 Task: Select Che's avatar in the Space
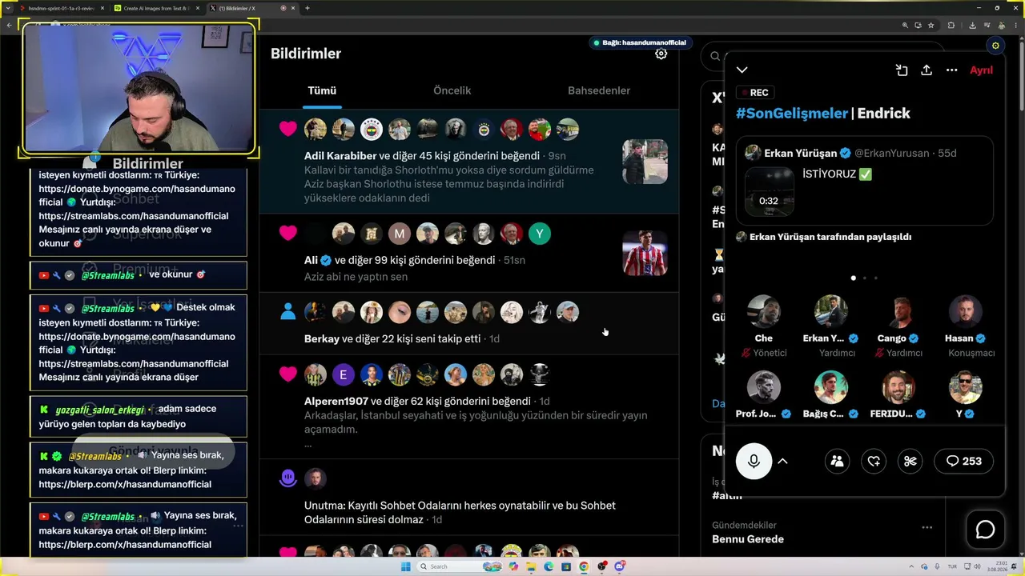coord(763,312)
